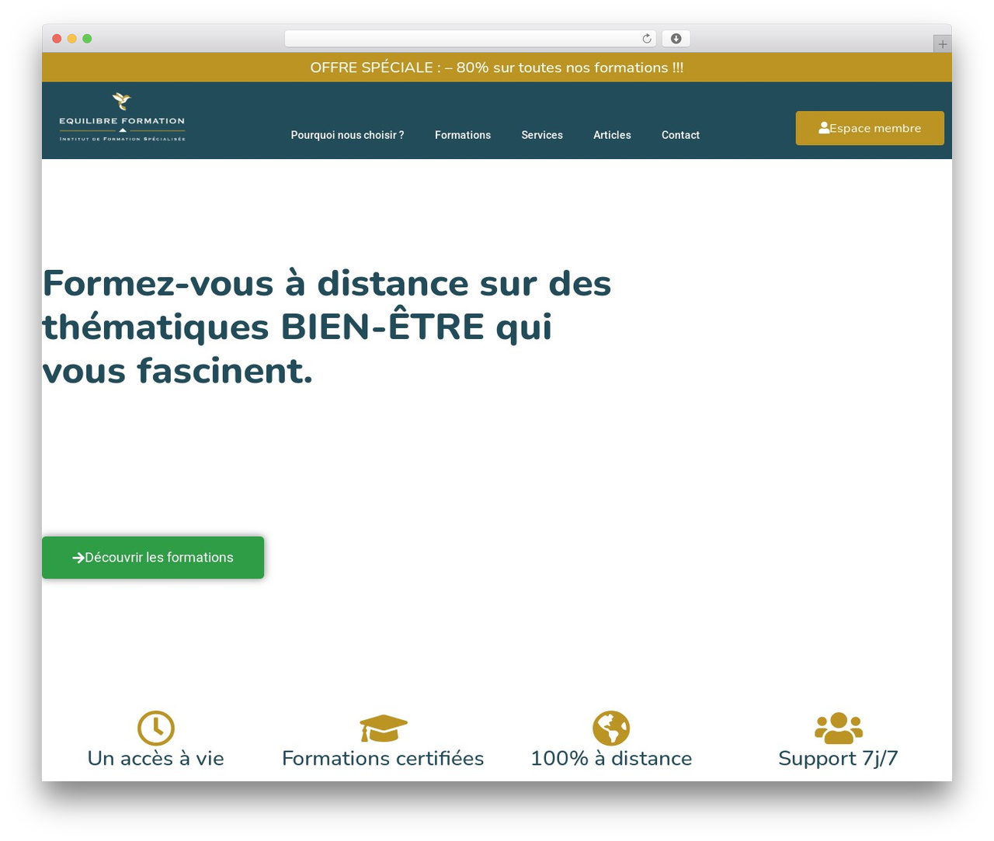Navigate to the Contact menu item
This screenshot has height=841, width=994.
(680, 135)
